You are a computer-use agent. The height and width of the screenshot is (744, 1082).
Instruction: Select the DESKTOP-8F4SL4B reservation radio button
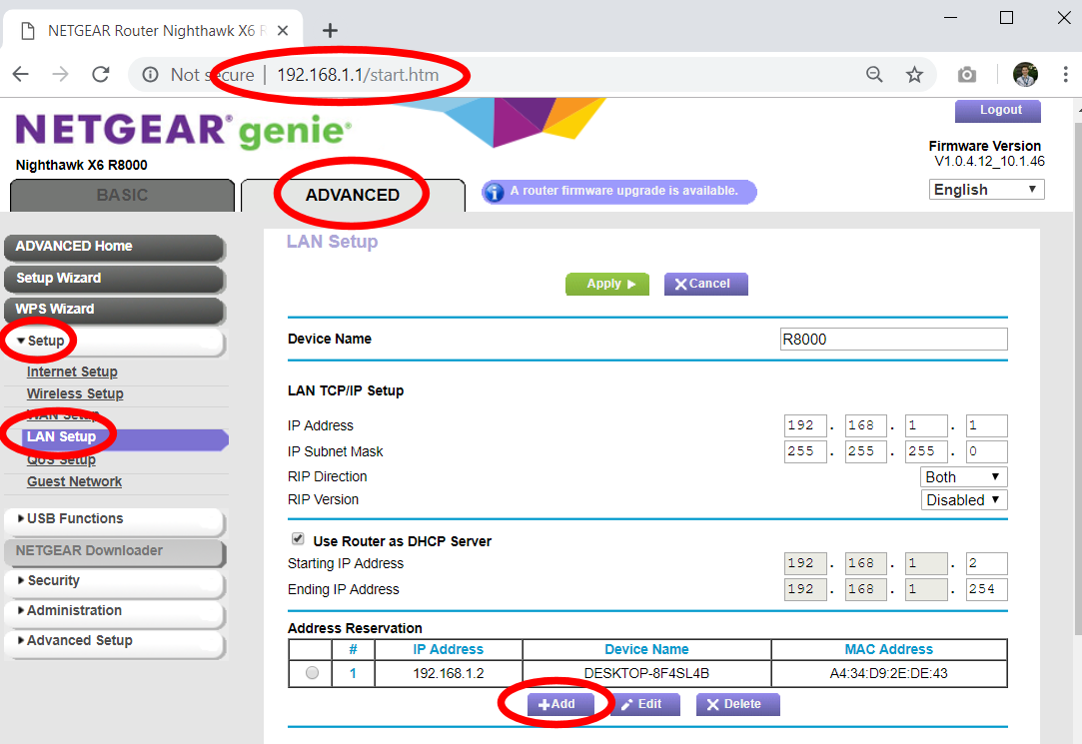click(x=313, y=673)
